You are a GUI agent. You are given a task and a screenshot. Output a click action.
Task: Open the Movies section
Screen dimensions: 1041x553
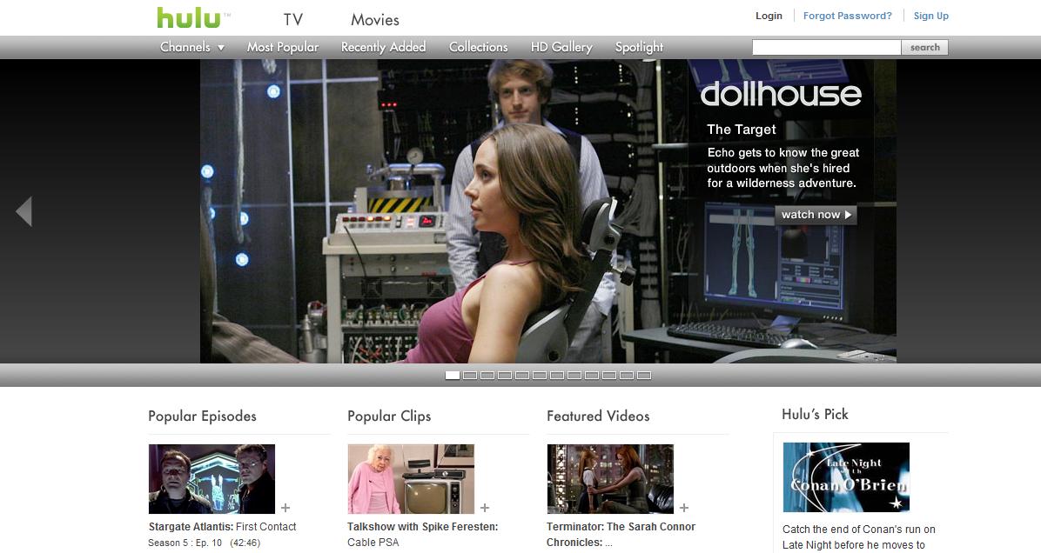pyautogui.click(x=375, y=20)
